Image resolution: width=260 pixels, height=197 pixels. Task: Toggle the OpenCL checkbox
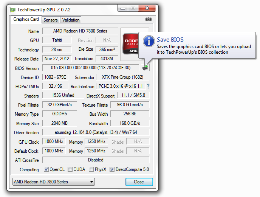(46, 169)
